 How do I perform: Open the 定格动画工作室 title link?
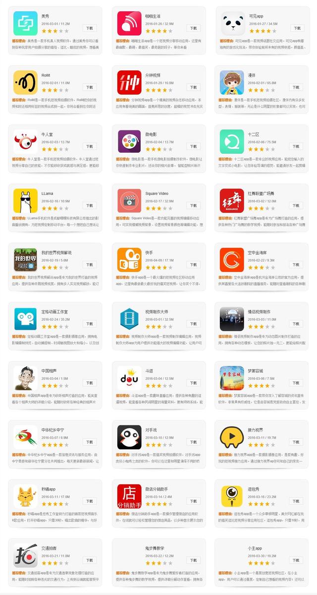(x=55, y=311)
